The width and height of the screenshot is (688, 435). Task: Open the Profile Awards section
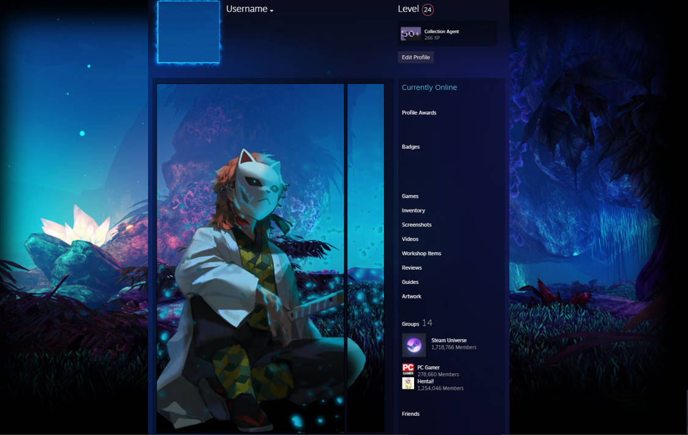pos(419,113)
